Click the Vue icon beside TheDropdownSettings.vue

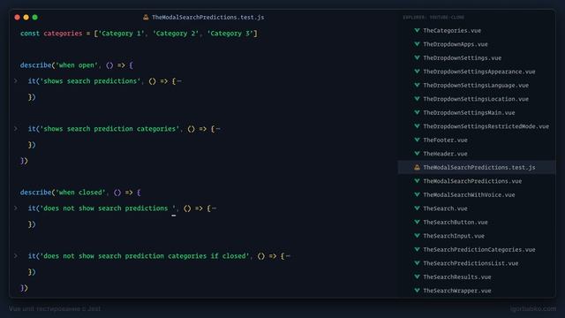tap(417, 57)
